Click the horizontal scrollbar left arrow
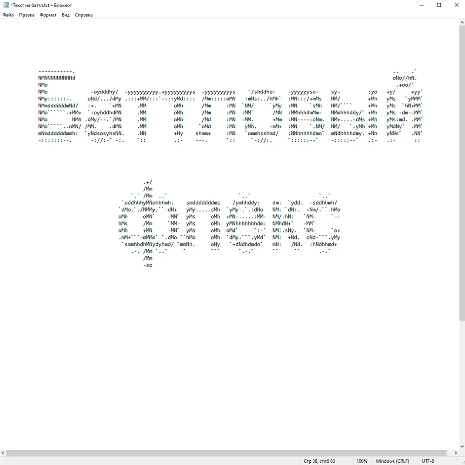Viewport: 465px width, 465px height. [3, 453]
